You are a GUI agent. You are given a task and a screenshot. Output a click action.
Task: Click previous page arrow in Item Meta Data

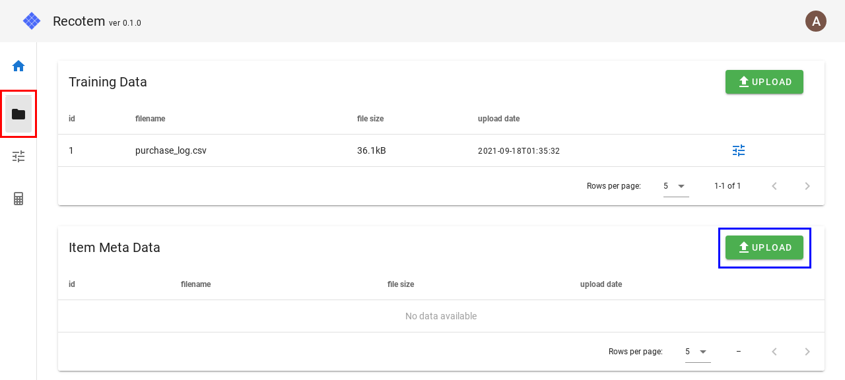pyautogui.click(x=774, y=352)
